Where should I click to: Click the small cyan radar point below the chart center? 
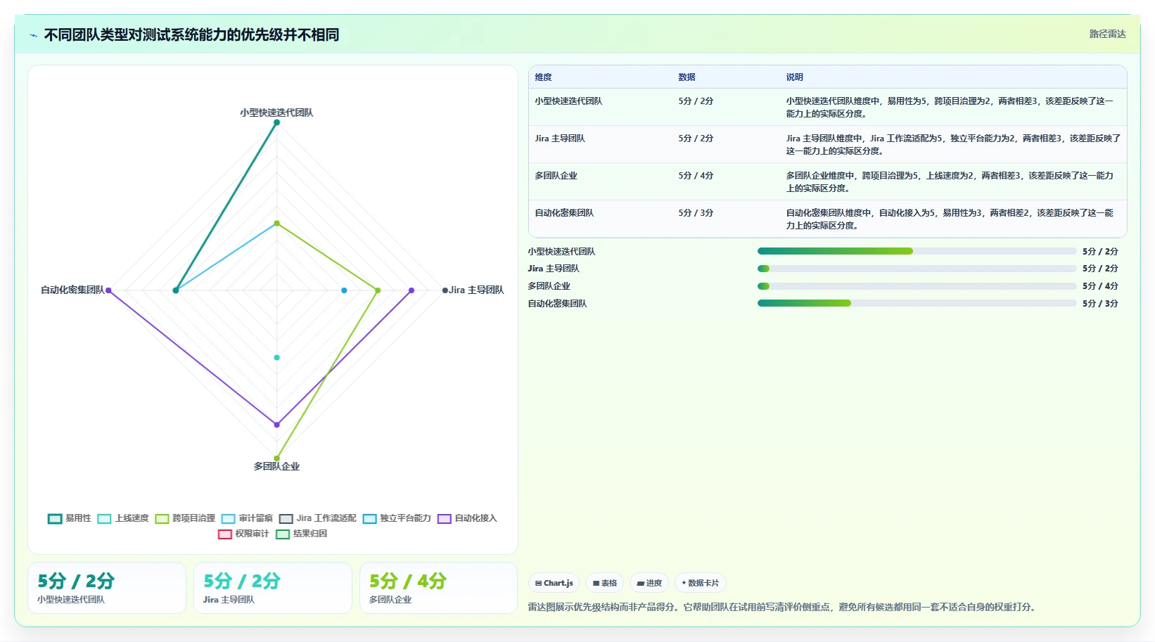point(276,357)
